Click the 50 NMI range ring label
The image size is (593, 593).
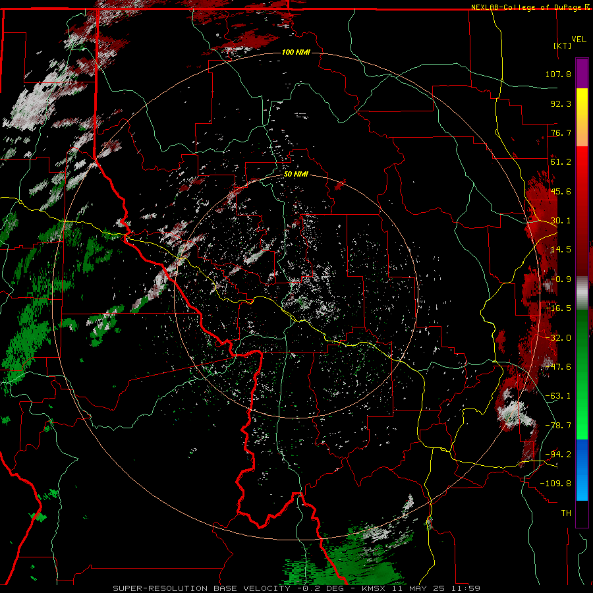pos(296,175)
